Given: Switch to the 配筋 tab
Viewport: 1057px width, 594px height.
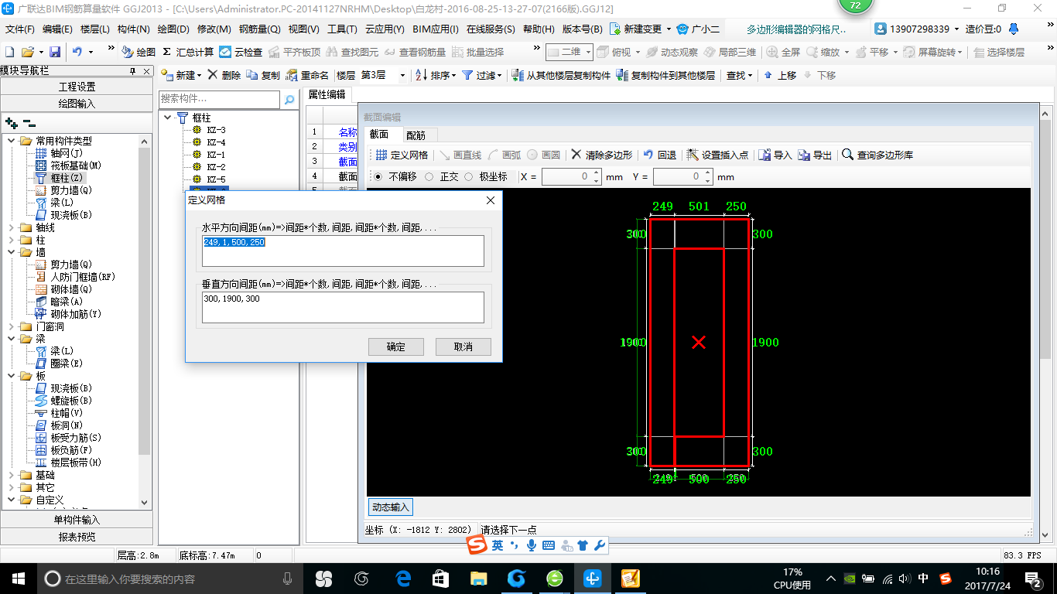Looking at the screenshot, I should click(416, 135).
